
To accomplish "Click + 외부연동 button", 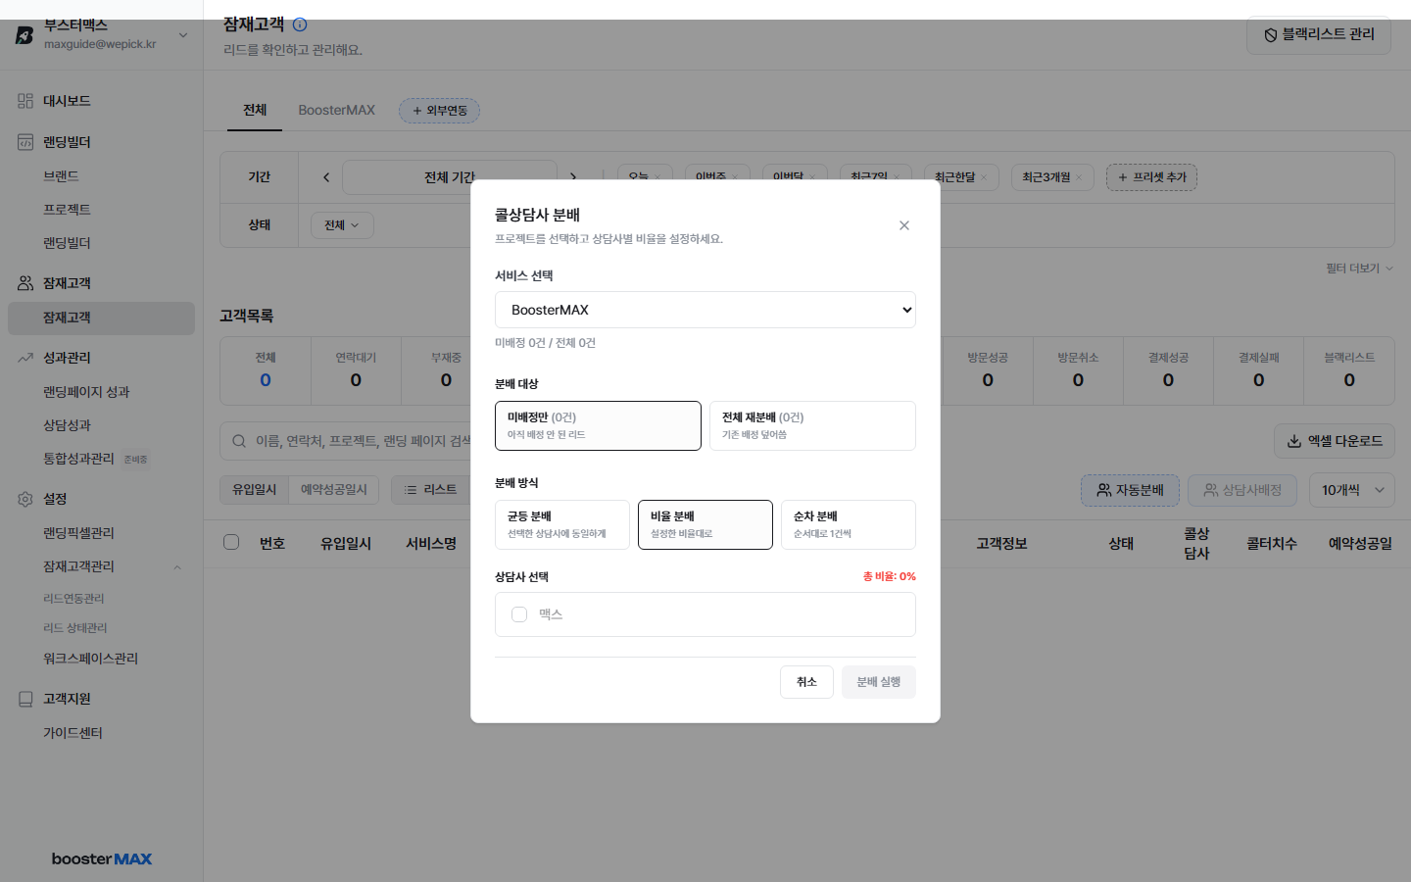I will (x=439, y=111).
